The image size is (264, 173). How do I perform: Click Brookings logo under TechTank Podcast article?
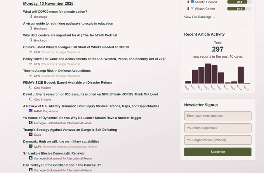[x=31, y=40]
